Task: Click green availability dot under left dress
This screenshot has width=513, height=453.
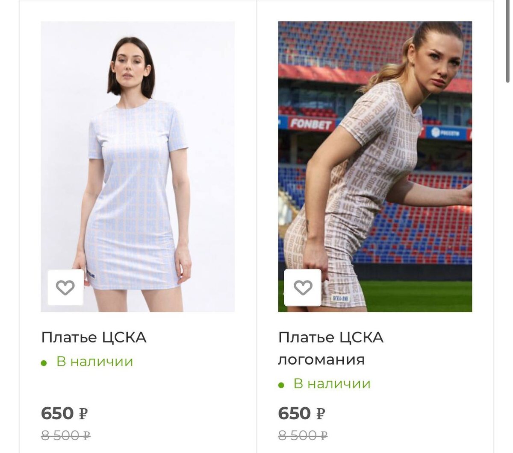Action: point(44,363)
